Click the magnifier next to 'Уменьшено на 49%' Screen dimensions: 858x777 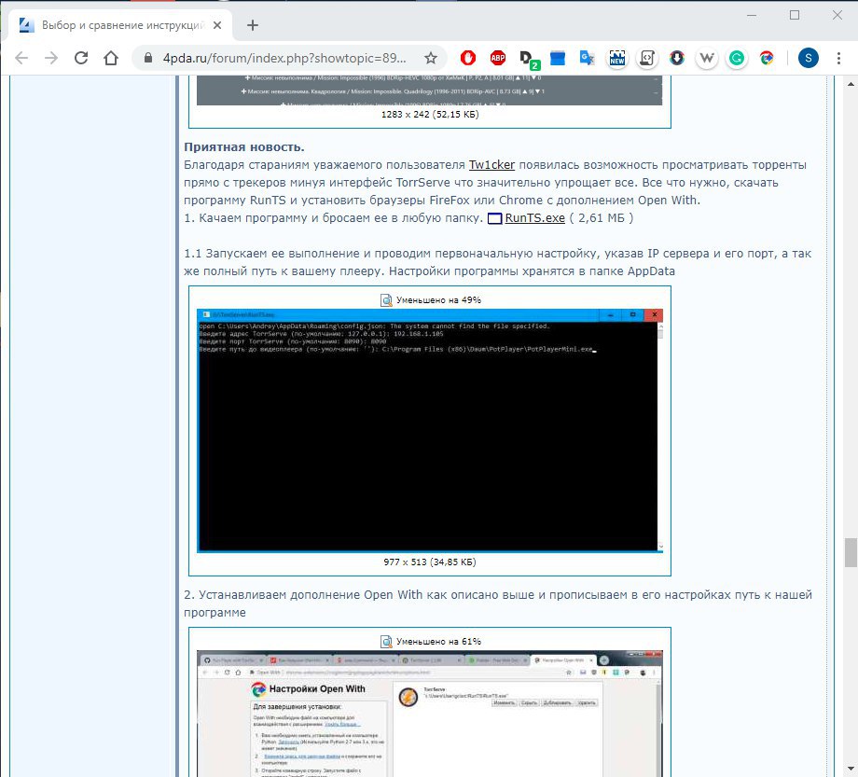pyautogui.click(x=386, y=299)
